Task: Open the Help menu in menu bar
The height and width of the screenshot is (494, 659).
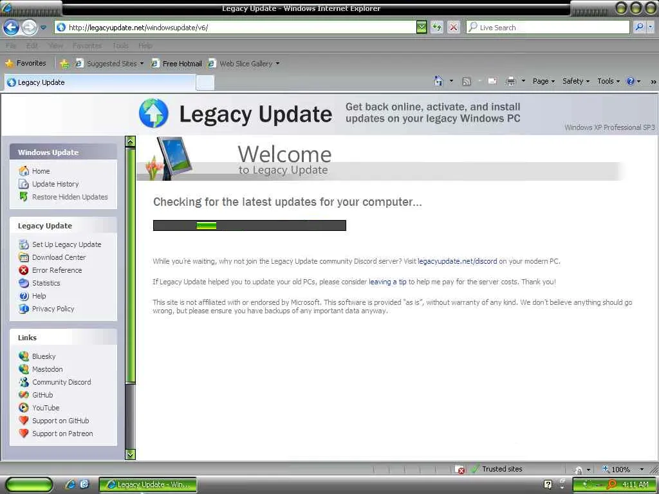Action: point(145,46)
